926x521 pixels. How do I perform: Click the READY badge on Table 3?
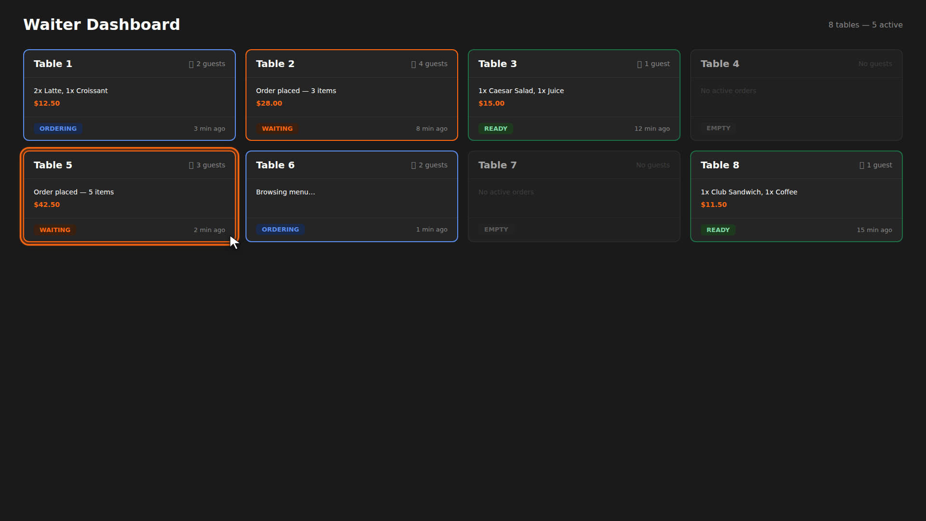pyautogui.click(x=496, y=129)
